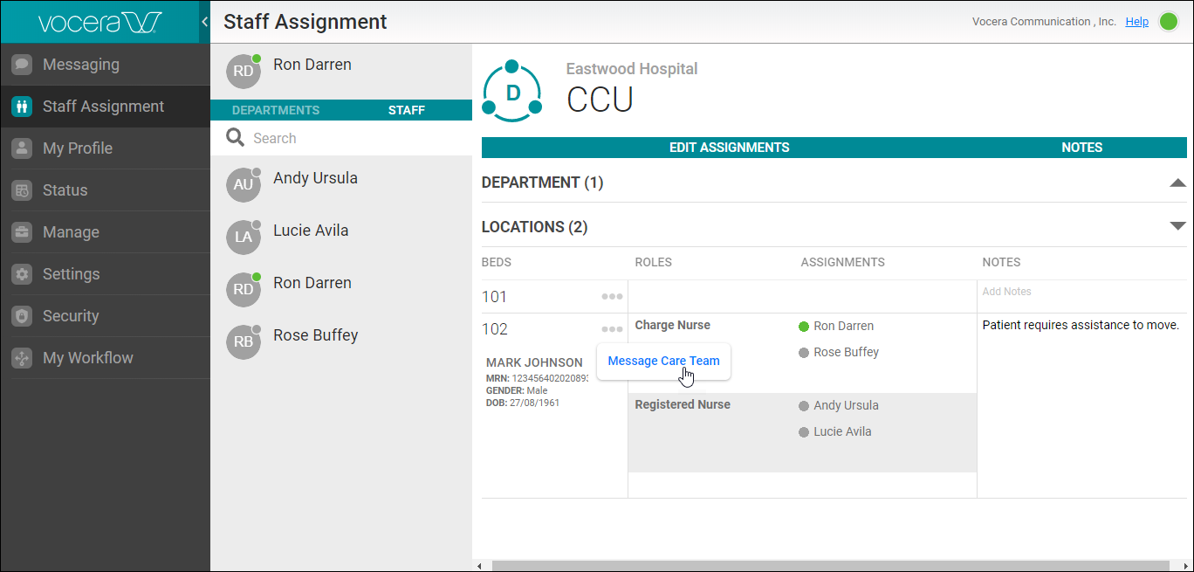Select the Notes tab
This screenshot has height=572, width=1194.
(x=1081, y=148)
